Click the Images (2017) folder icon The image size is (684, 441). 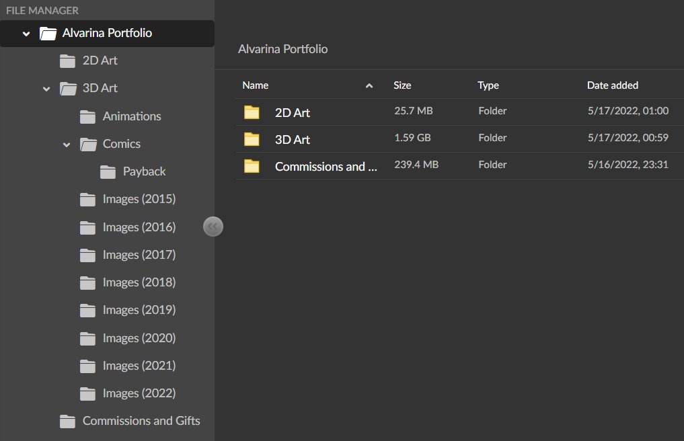pyautogui.click(x=87, y=255)
